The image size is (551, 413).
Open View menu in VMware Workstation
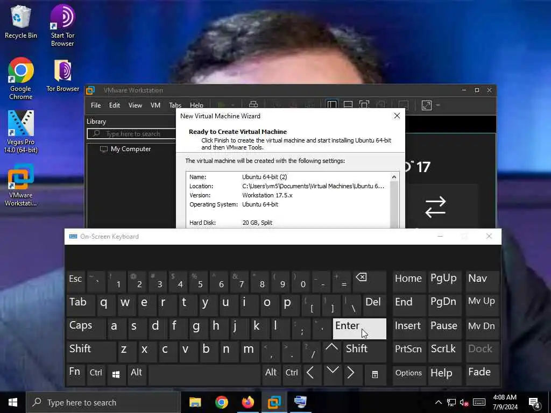[135, 105]
